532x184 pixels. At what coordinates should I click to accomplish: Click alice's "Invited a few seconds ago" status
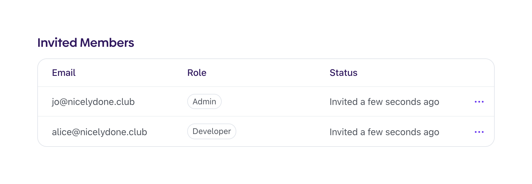[x=384, y=132]
